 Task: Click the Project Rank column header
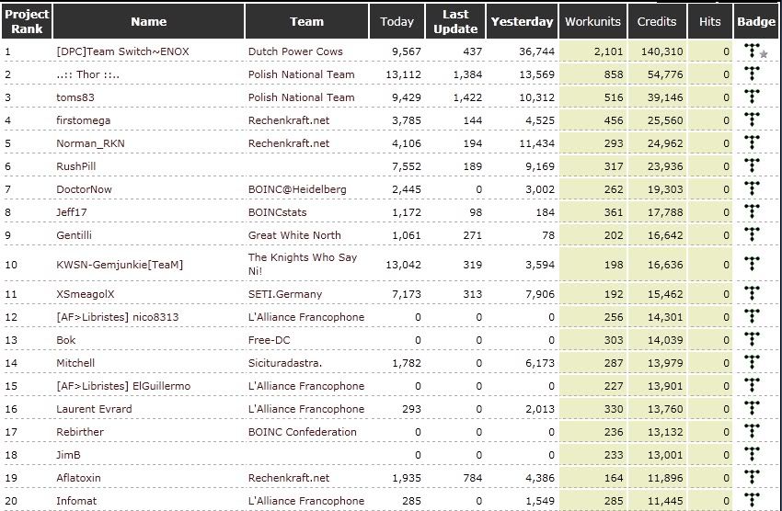coord(27,21)
